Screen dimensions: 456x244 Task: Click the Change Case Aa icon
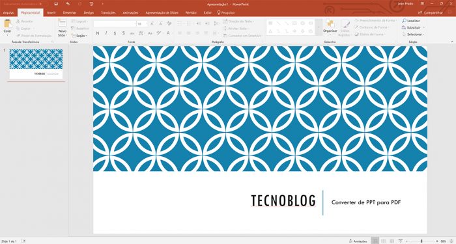pos(150,33)
